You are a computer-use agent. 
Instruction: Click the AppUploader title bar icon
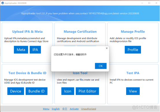(3, 3)
